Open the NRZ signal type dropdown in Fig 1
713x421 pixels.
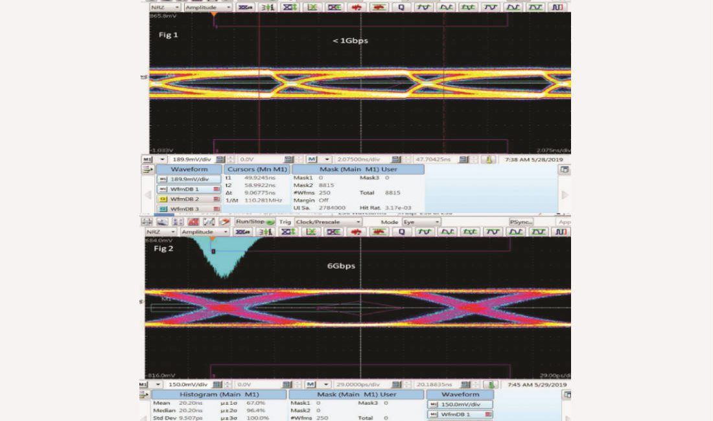[x=165, y=7]
